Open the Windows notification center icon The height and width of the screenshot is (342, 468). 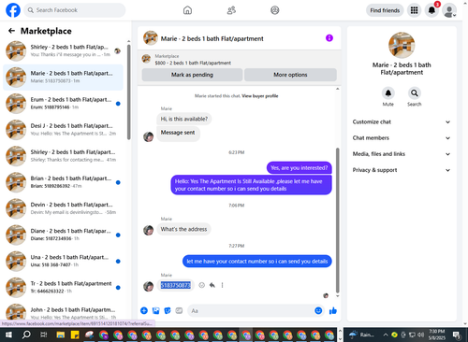[457, 335]
